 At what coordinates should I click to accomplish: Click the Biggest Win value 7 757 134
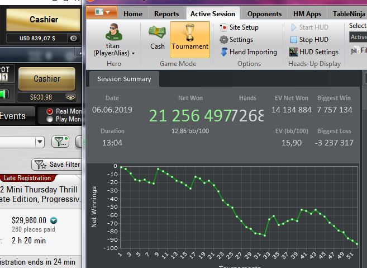[x=334, y=110]
